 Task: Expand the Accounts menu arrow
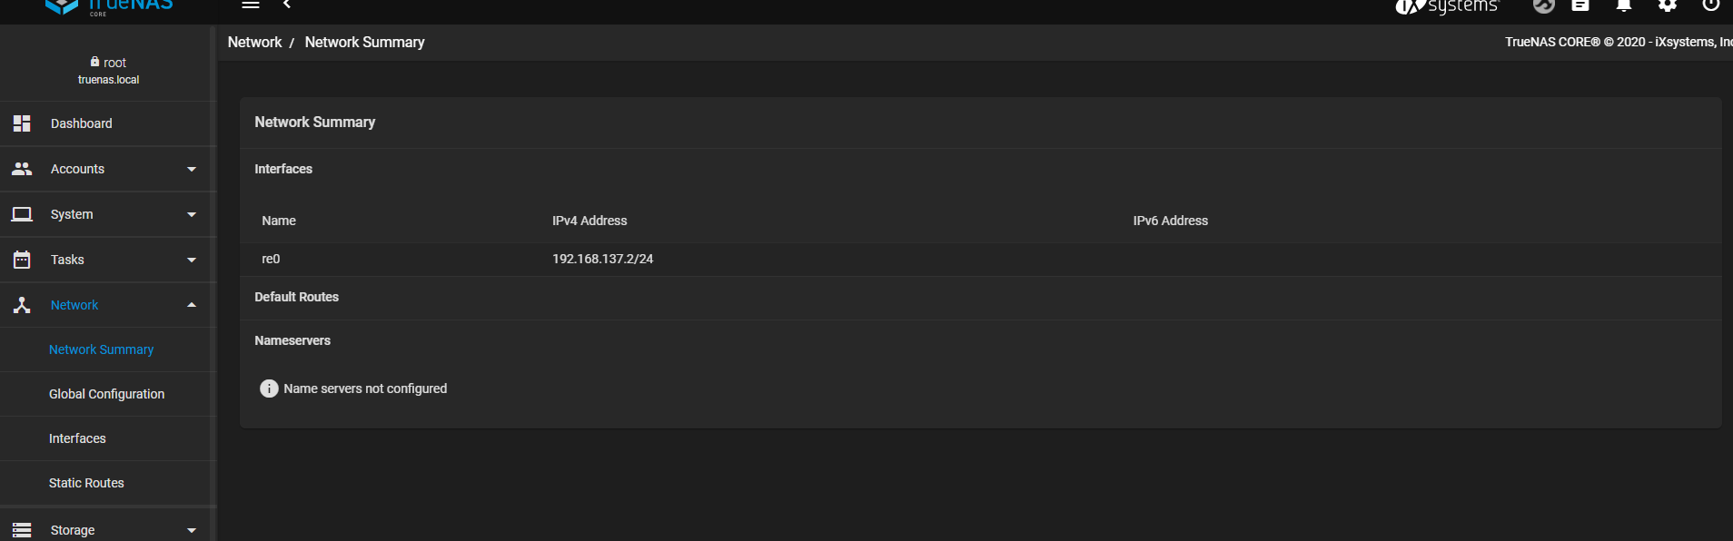point(192,169)
